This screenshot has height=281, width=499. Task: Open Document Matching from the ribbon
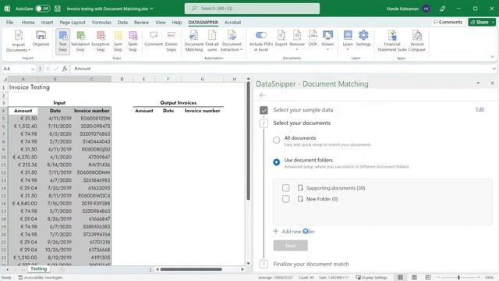(194, 41)
